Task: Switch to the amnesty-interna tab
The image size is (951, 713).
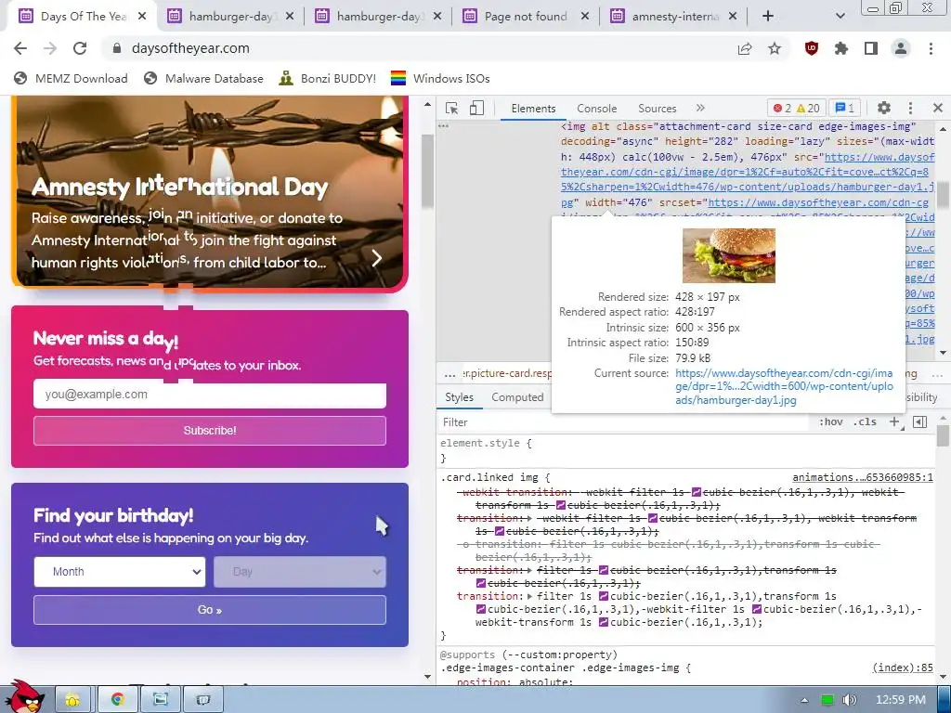Action: [x=674, y=17]
